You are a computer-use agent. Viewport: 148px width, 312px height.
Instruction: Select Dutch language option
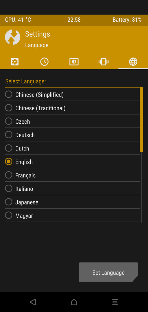[x=72, y=148]
